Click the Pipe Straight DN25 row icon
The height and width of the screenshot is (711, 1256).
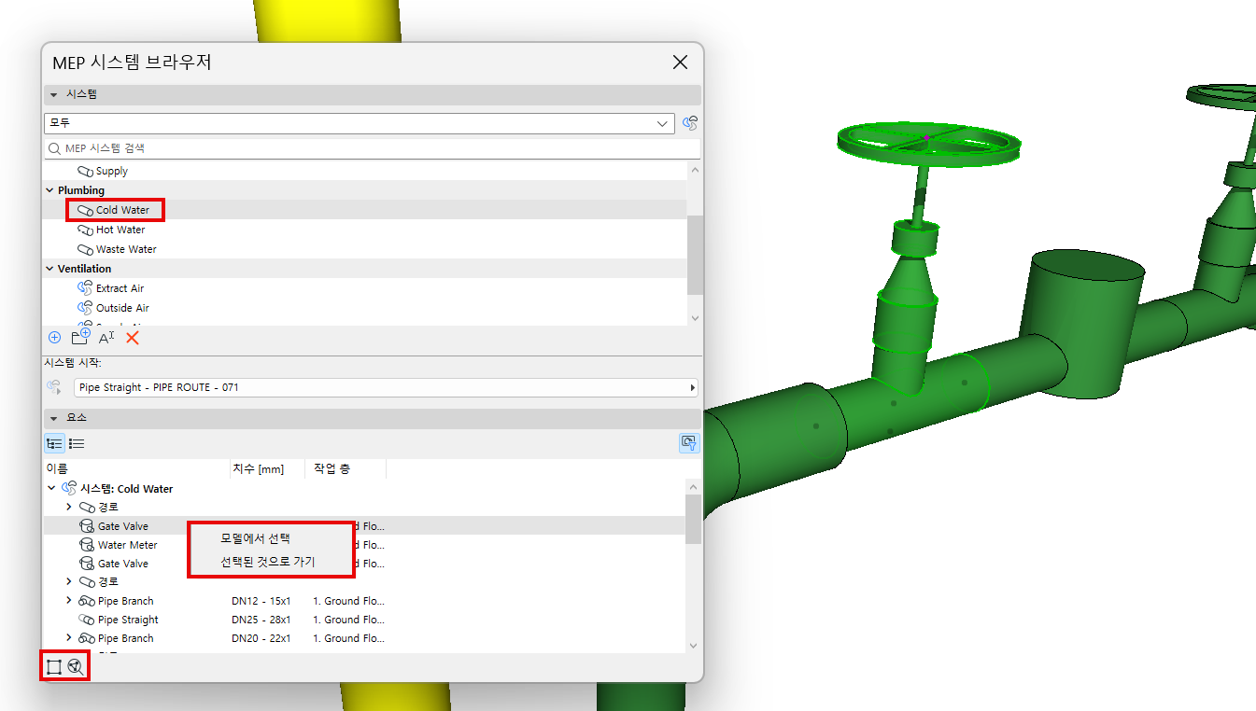click(87, 620)
